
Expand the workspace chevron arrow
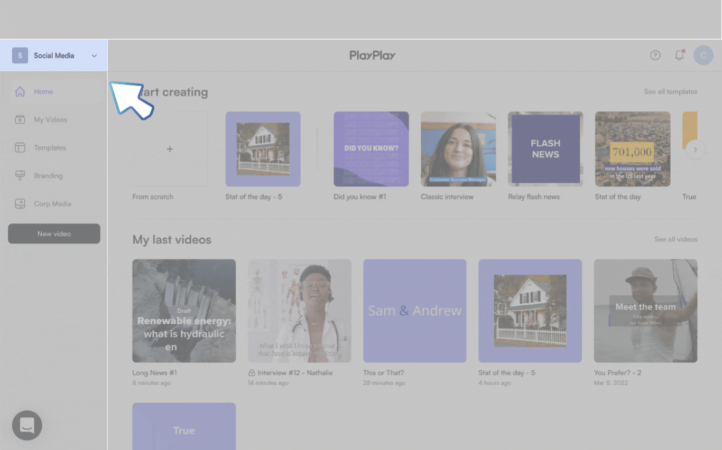tap(94, 55)
